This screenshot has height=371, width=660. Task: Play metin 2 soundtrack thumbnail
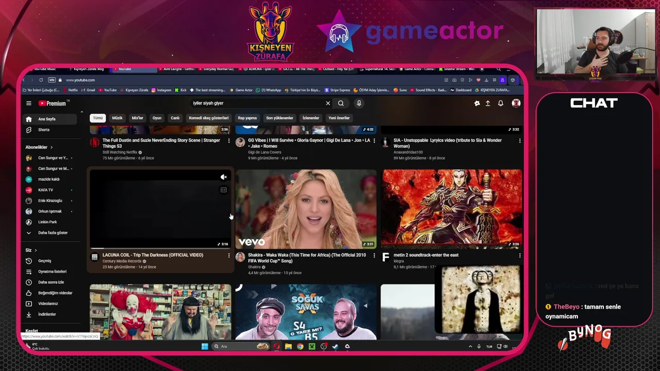[x=452, y=209]
